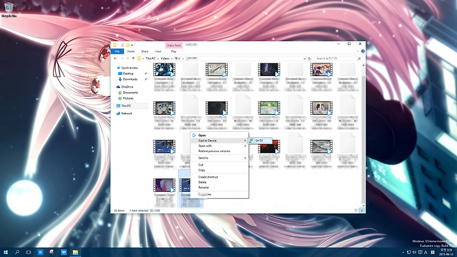Screen dimensions: 457x257
Task: Select Documents under OneDrive
Action: (x=128, y=93)
